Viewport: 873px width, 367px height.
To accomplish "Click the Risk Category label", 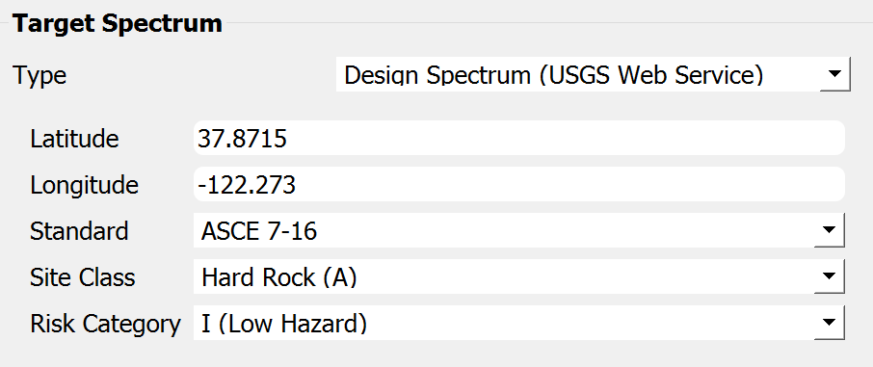I will (x=105, y=324).
